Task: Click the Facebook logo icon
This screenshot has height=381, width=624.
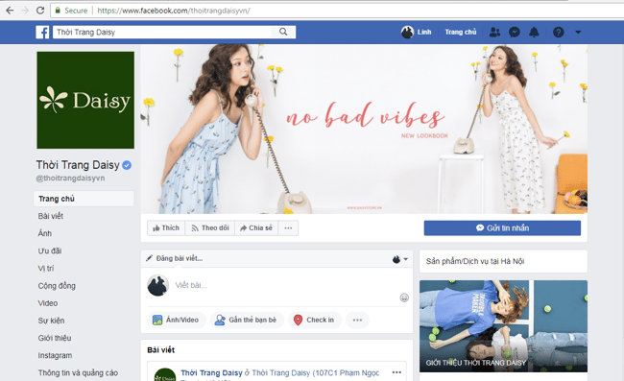Action: pos(42,32)
